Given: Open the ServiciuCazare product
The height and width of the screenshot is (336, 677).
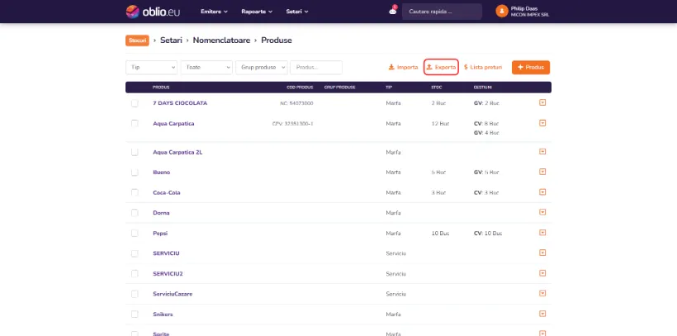Looking at the screenshot, I should coord(173,294).
